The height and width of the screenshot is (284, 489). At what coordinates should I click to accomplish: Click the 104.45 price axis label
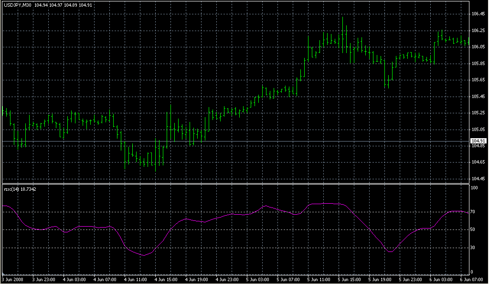pos(478,179)
